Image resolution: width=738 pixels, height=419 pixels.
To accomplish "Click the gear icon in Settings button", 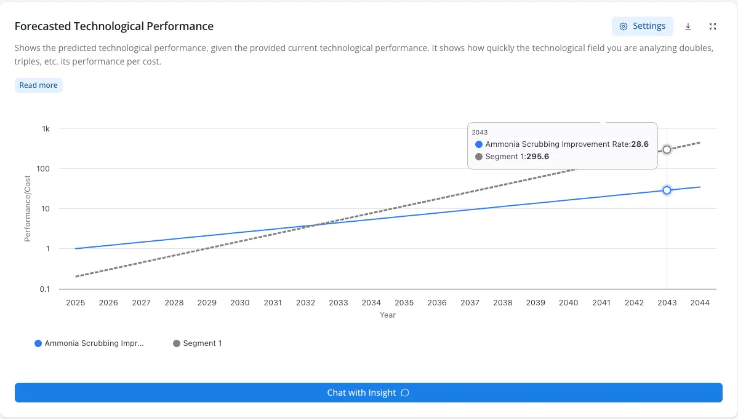I will pos(624,26).
